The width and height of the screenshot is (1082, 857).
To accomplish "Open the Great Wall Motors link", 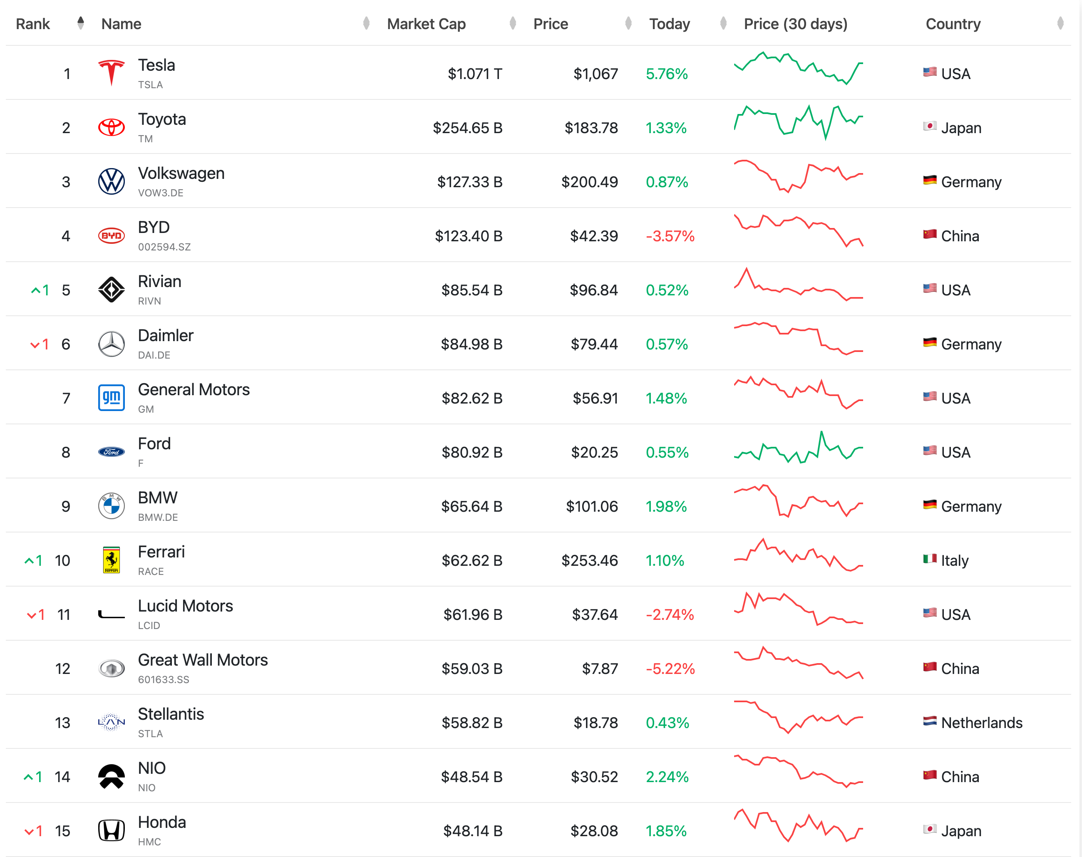I will [x=203, y=660].
